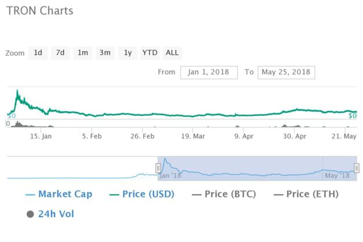363x242 pixels.
Task: Click the January price peak on chart
Action: pyautogui.click(x=17, y=90)
